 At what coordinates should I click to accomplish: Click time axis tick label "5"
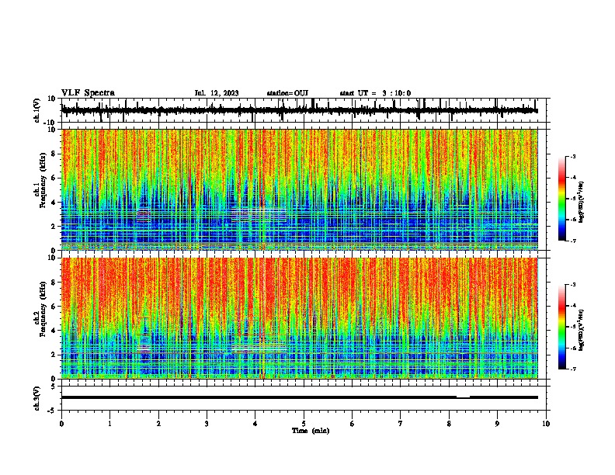[304, 424]
